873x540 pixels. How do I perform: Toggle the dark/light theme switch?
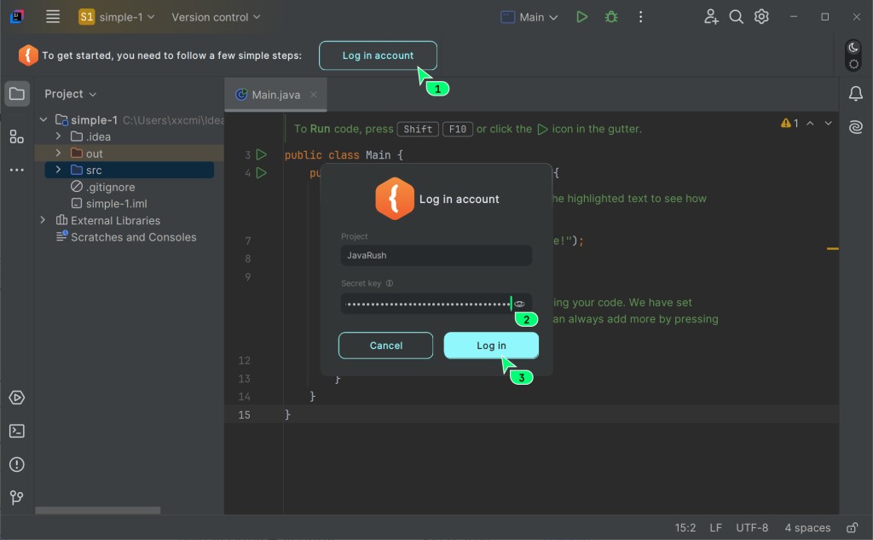(853, 55)
